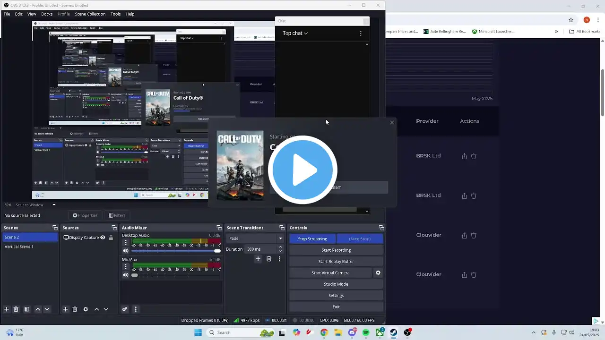
Task: Open the Tools menu
Action: [x=116, y=14]
